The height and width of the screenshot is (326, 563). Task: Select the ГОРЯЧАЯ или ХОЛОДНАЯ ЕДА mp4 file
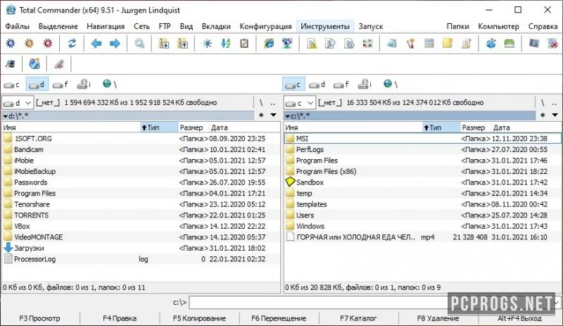(422, 237)
